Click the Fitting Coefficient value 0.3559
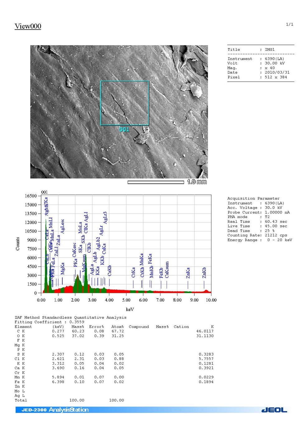Screen dimensions: 308x436 point(77,322)
